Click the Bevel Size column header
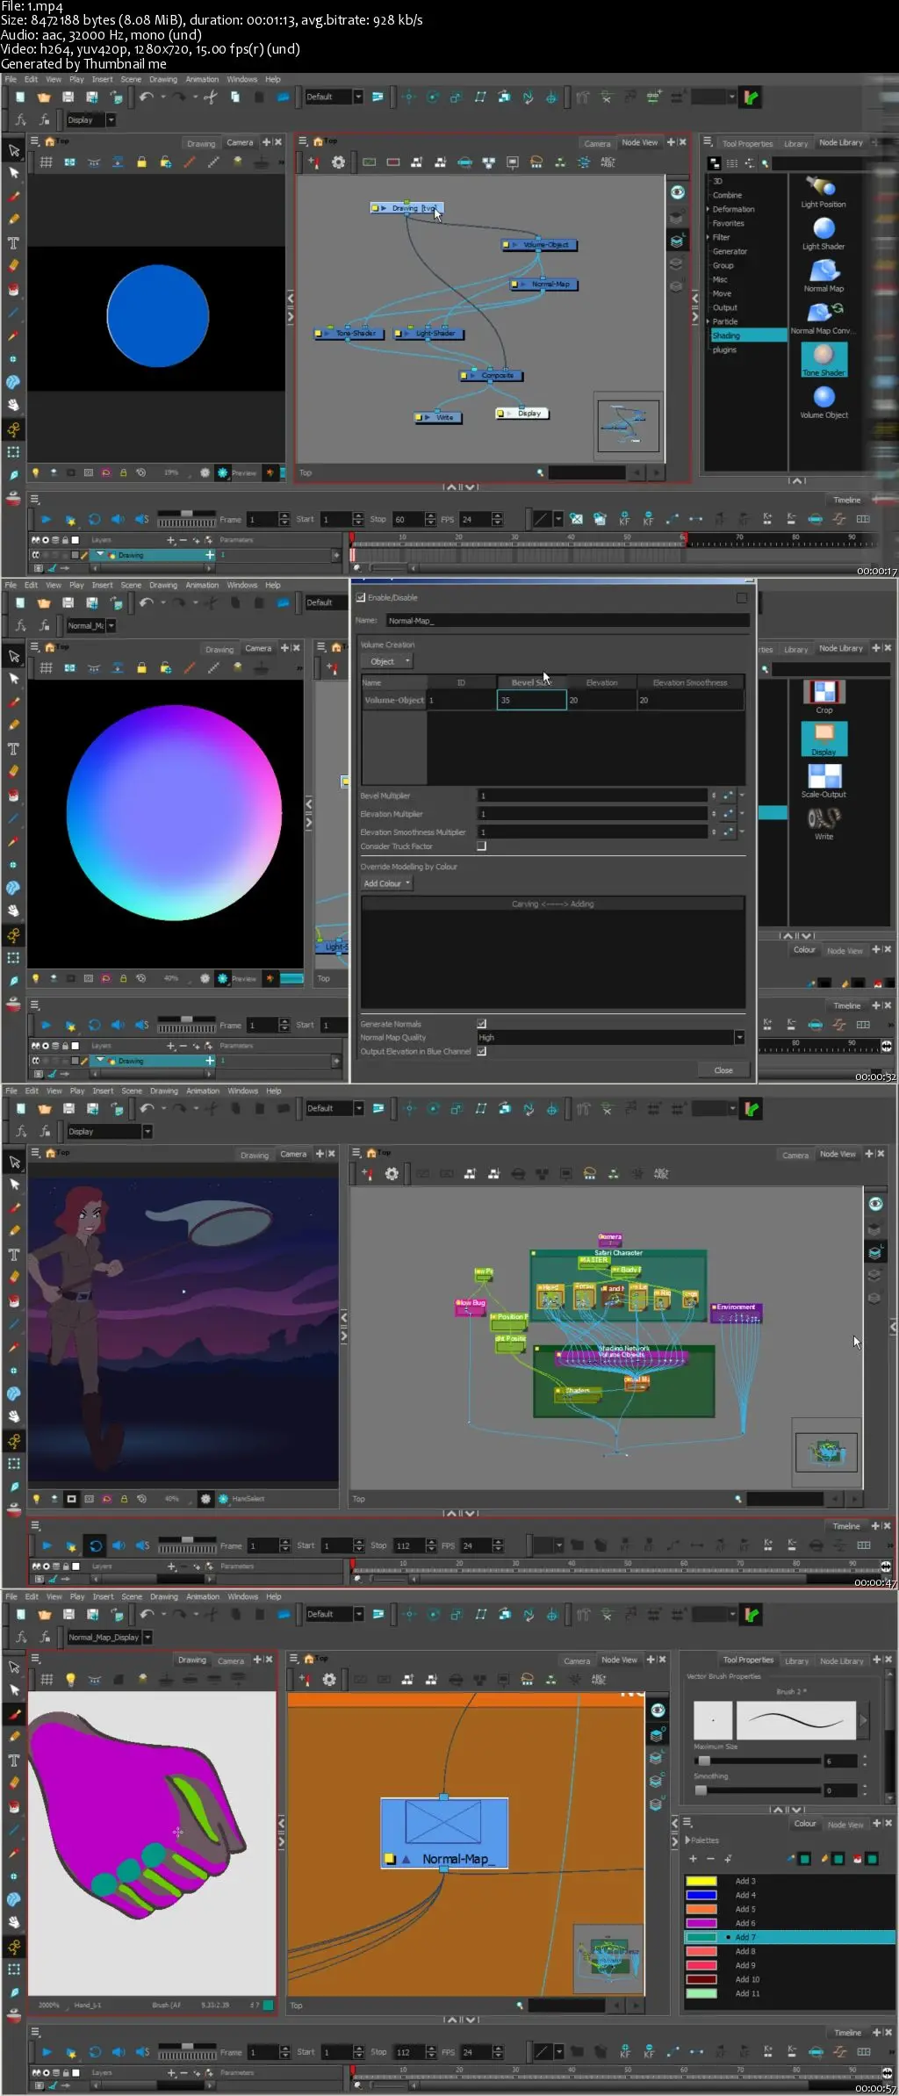This screenshot has width=899, height=2096. pyautogui.click(x=531, y=682)
